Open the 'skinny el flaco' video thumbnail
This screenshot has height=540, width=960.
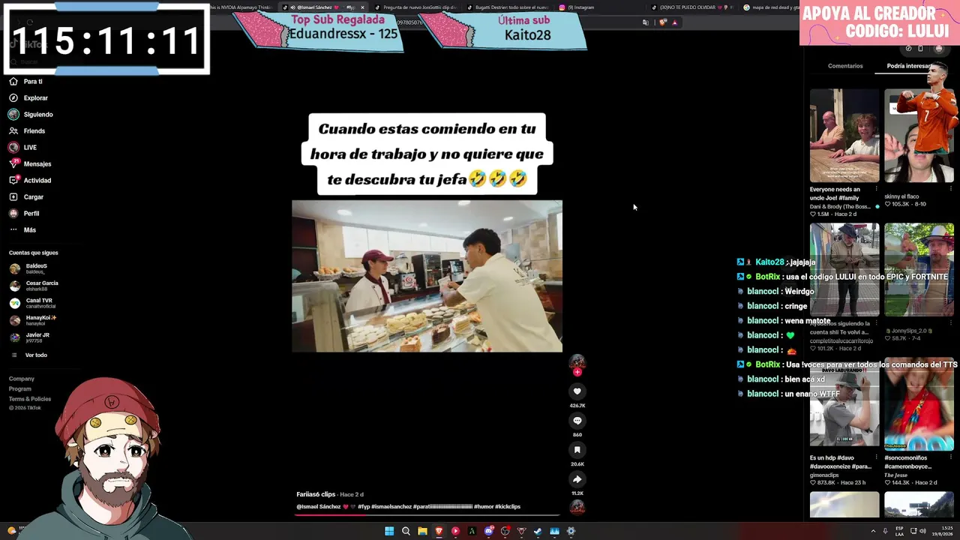tap(919, 135)
